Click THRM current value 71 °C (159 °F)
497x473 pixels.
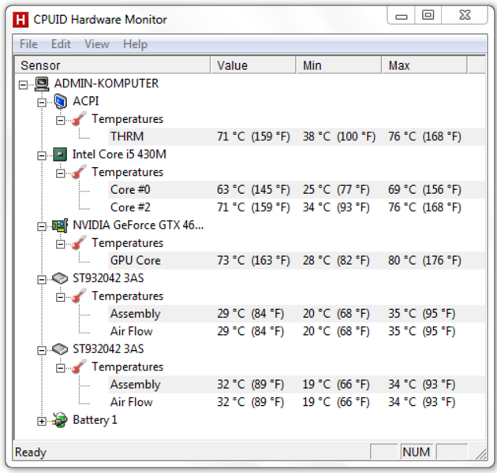click(x=253, y=136)
